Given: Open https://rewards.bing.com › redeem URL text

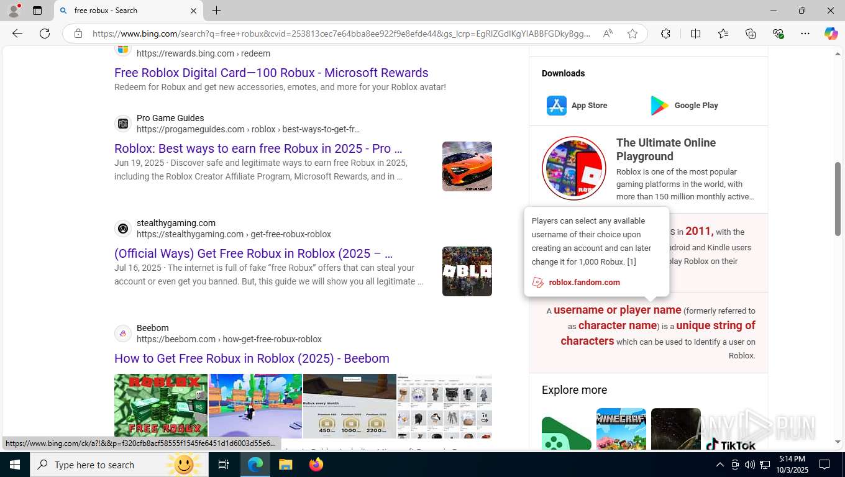Looking at the screenshot, I should click(203, 53).
